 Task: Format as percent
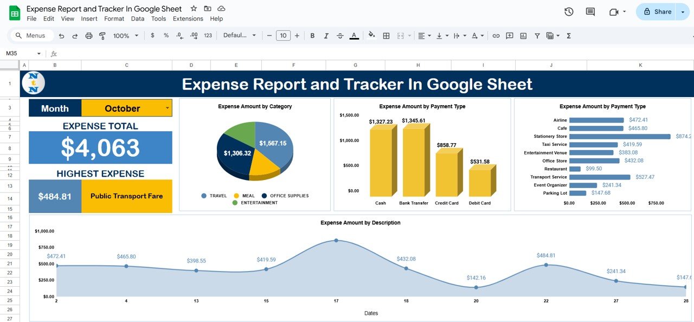(166, 36)
